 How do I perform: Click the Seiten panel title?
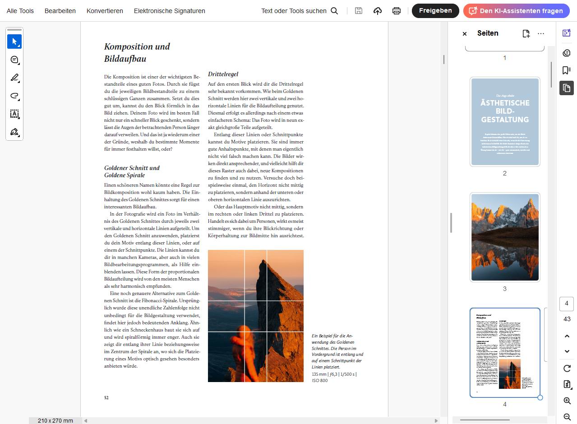[488, 33]
